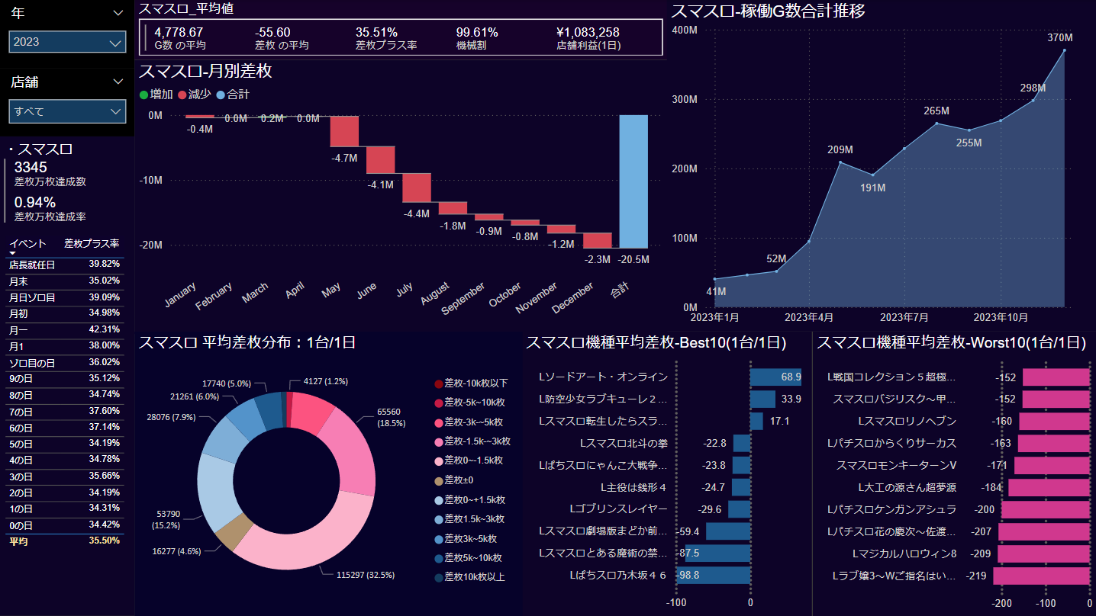Screen dimensions: 1096x616
Task: Select the 店長就任日 row in event table
Action: (x=32, y=265)
